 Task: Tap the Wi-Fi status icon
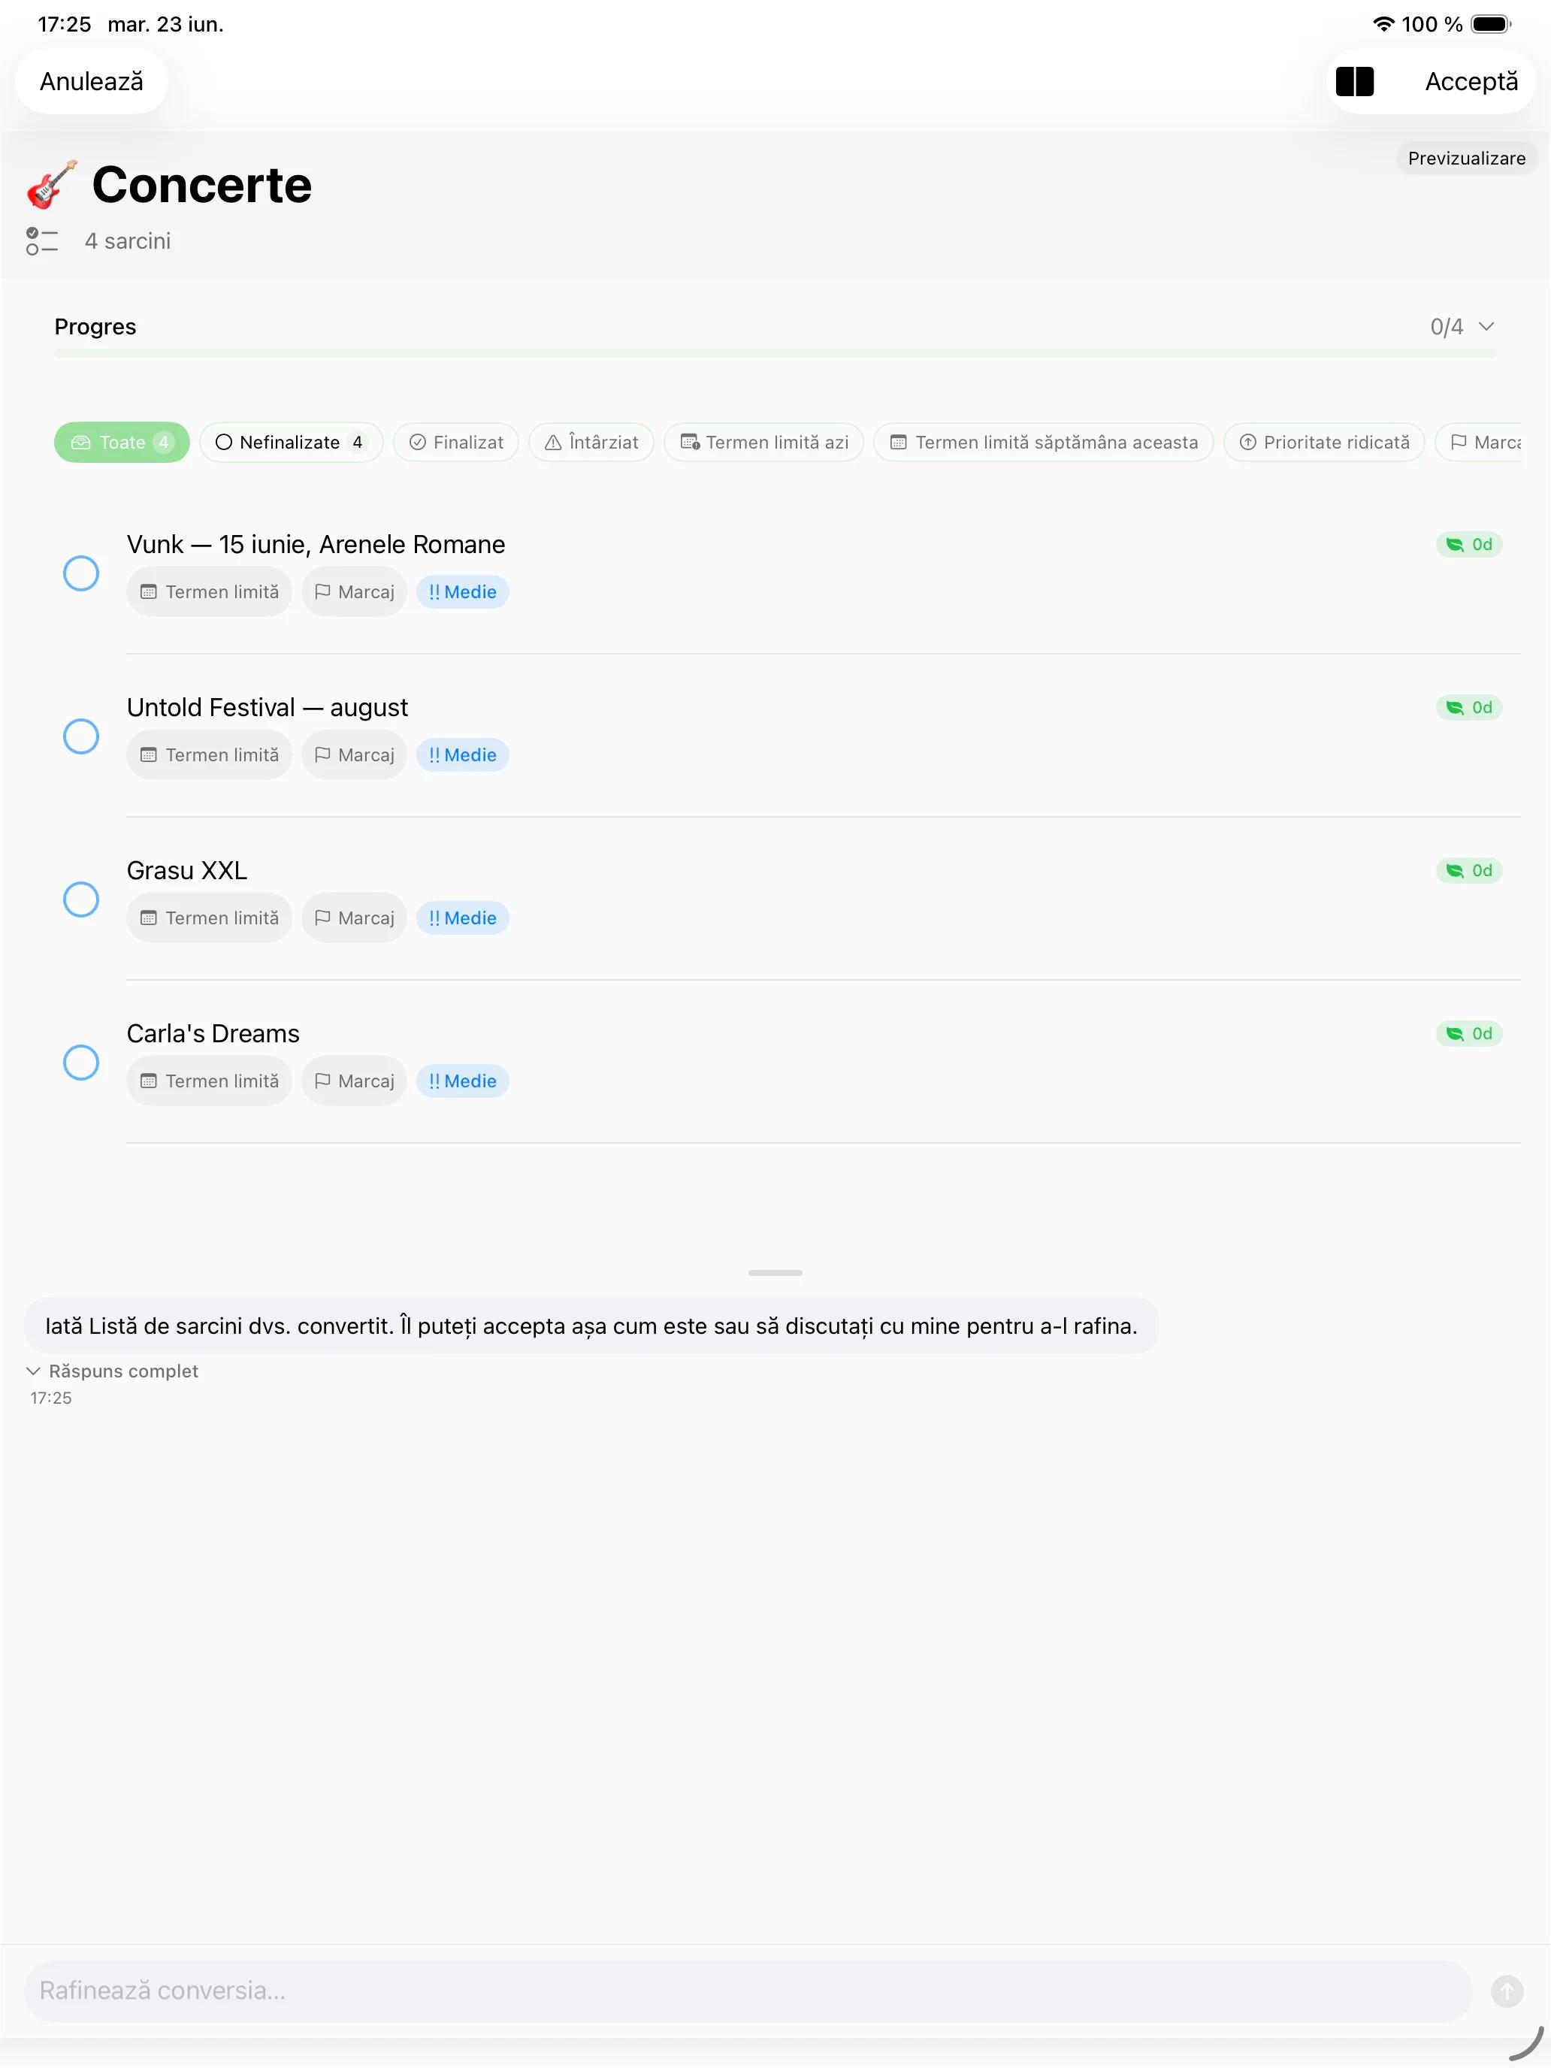[x=1383, y=24]
